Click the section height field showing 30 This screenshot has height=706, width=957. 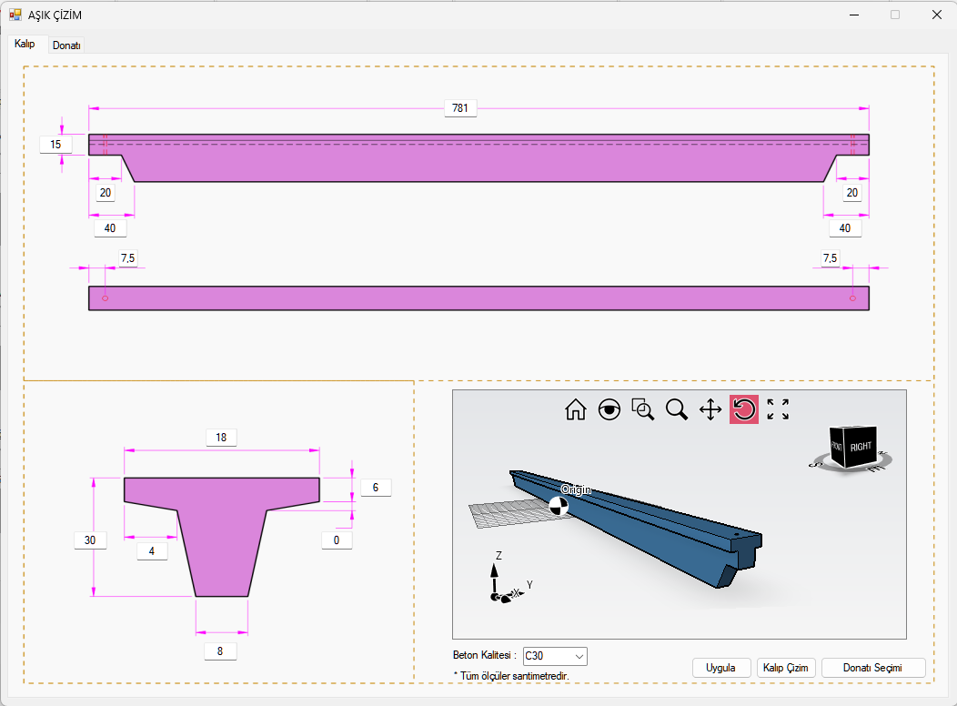(90, 540)
